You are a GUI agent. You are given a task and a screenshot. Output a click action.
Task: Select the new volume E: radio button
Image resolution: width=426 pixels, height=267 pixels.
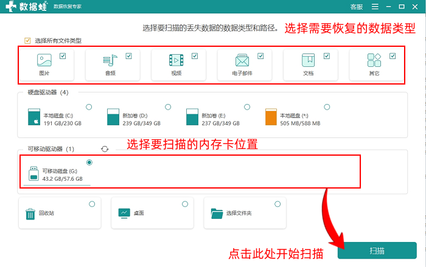click(247, 107)
